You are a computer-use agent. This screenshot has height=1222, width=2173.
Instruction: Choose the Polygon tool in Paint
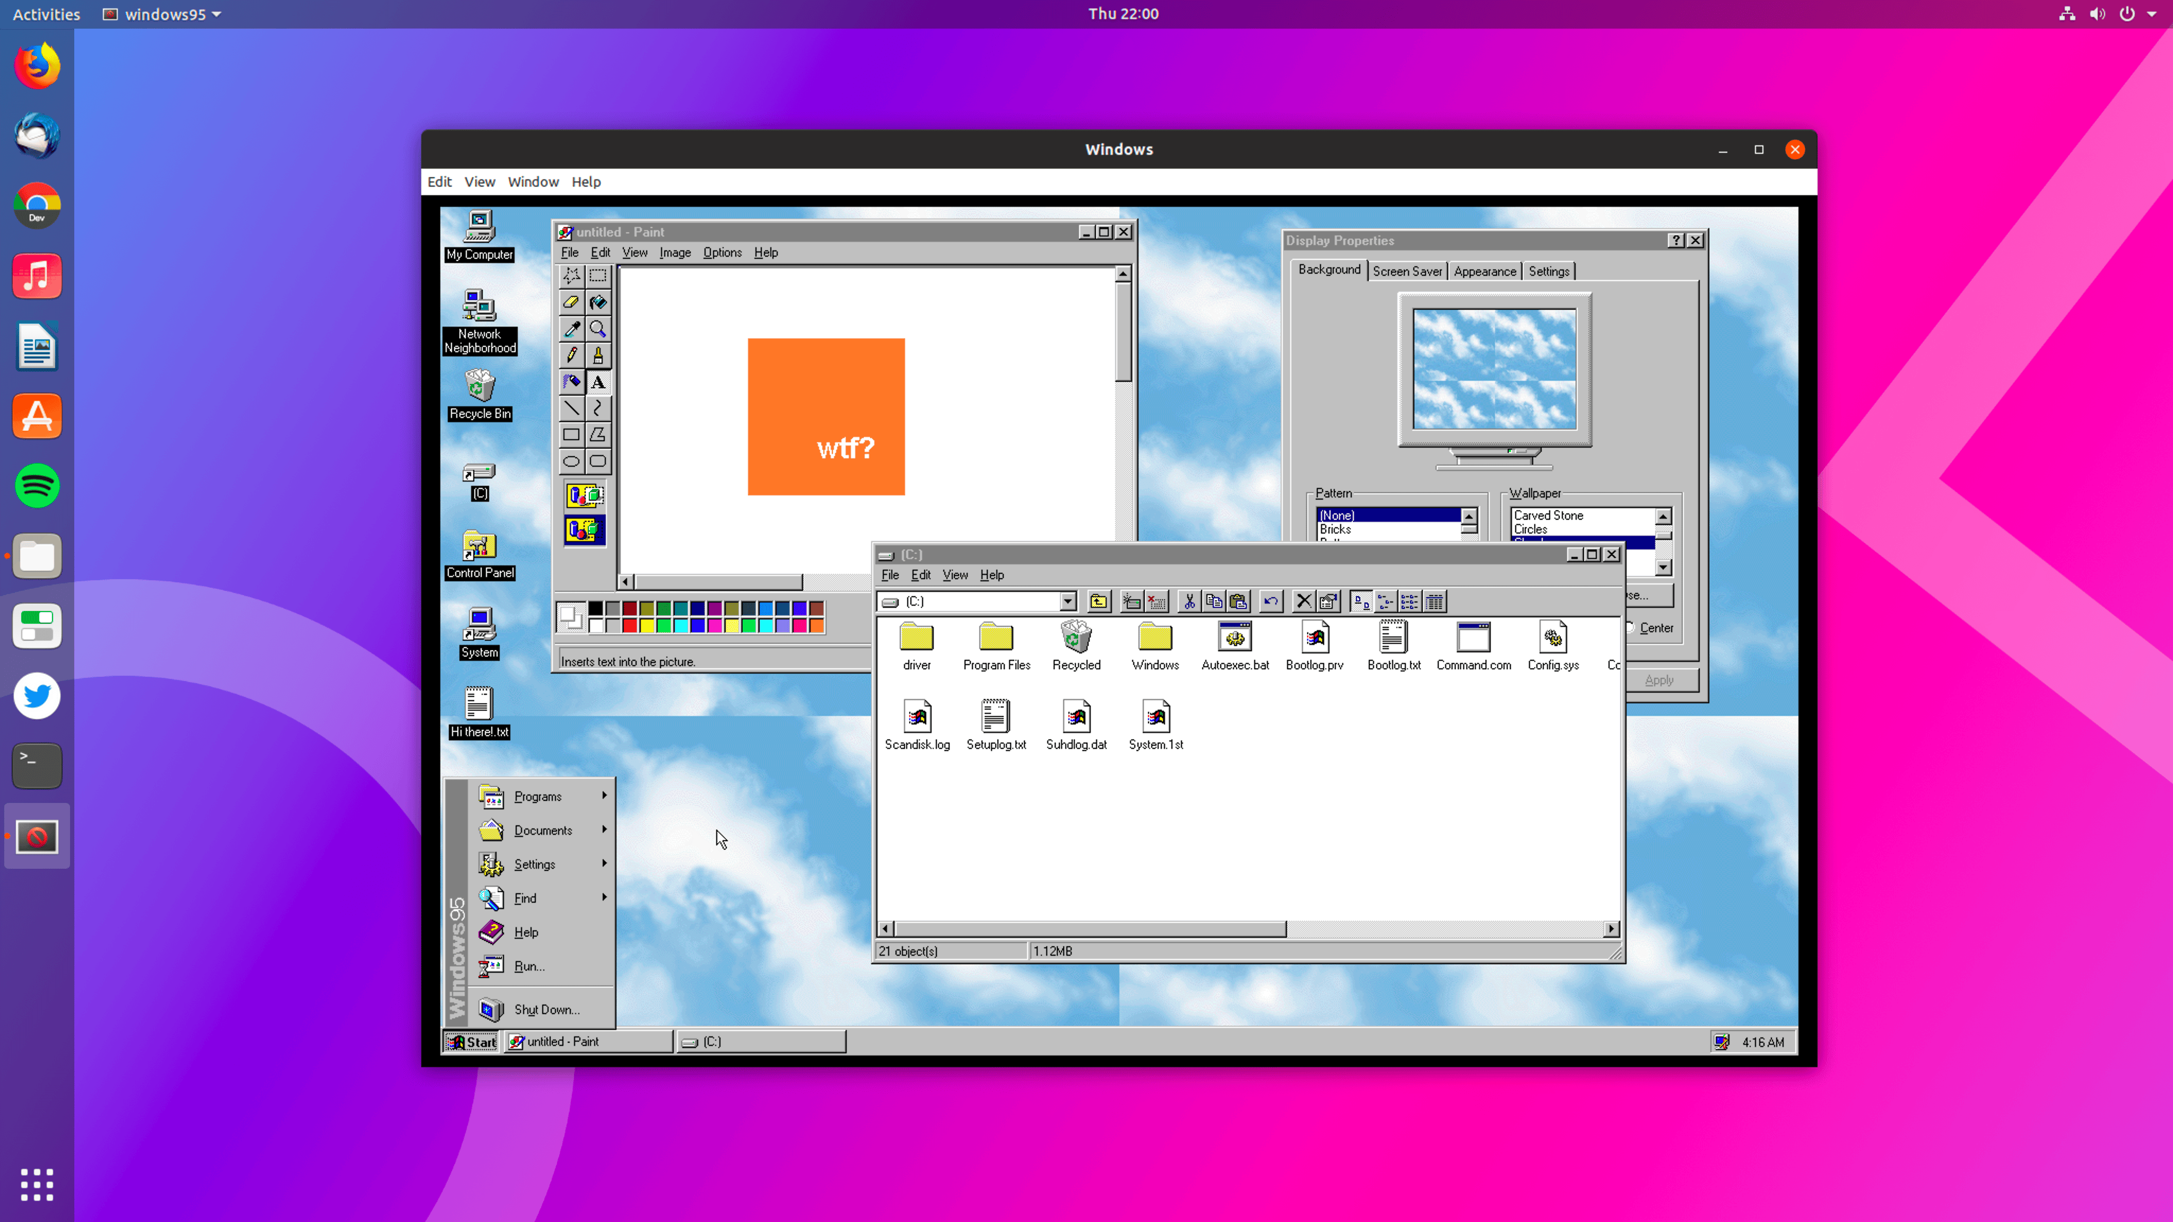[598, 435]
